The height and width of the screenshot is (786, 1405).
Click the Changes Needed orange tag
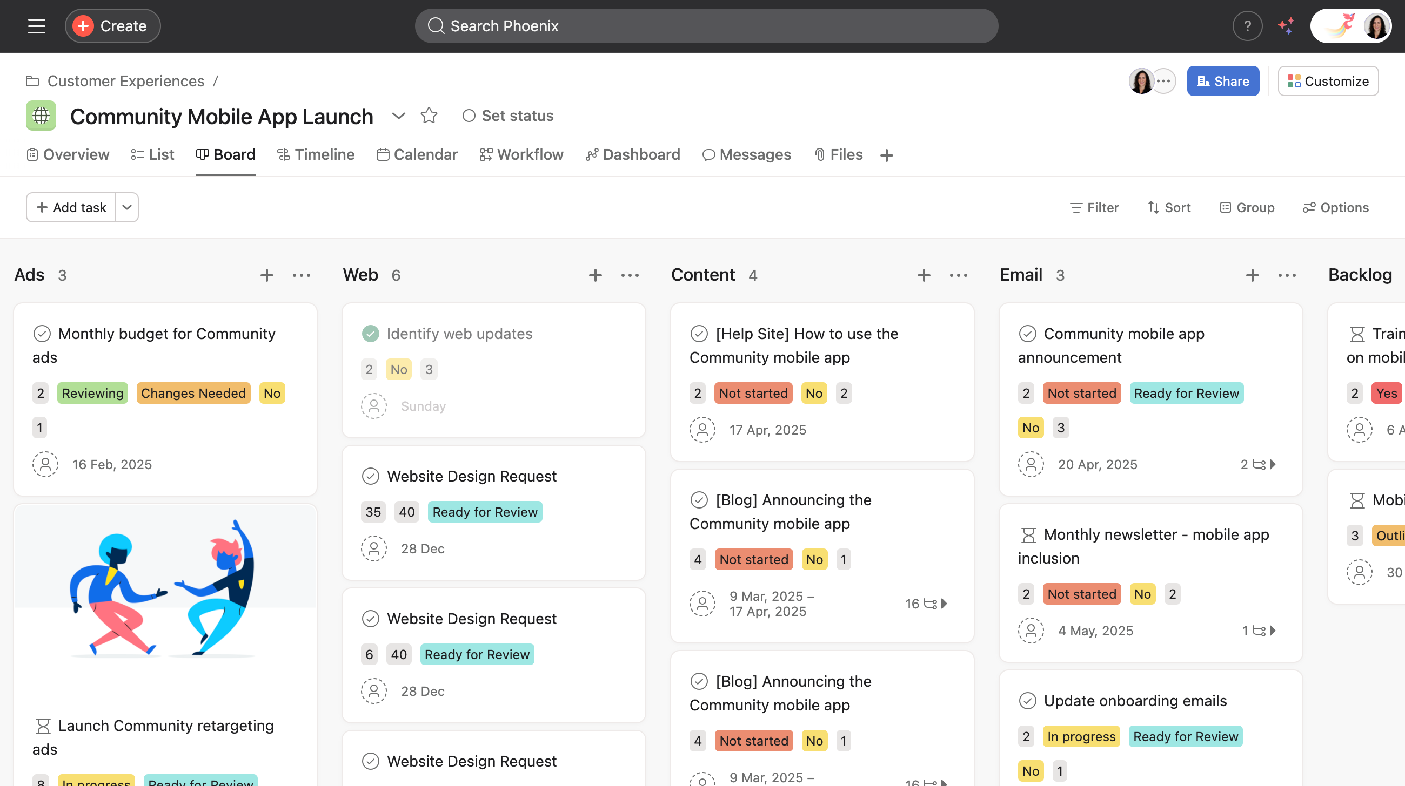193,394
